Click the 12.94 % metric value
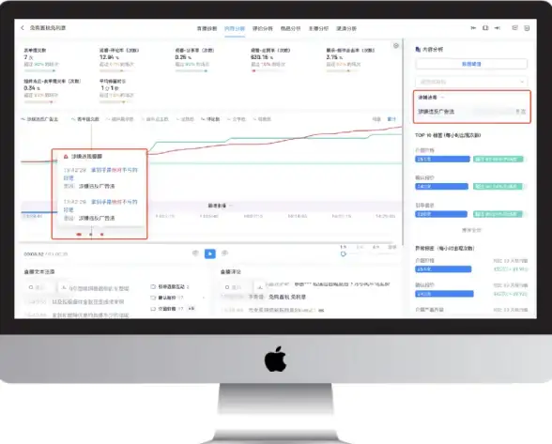 click(109, 57)
